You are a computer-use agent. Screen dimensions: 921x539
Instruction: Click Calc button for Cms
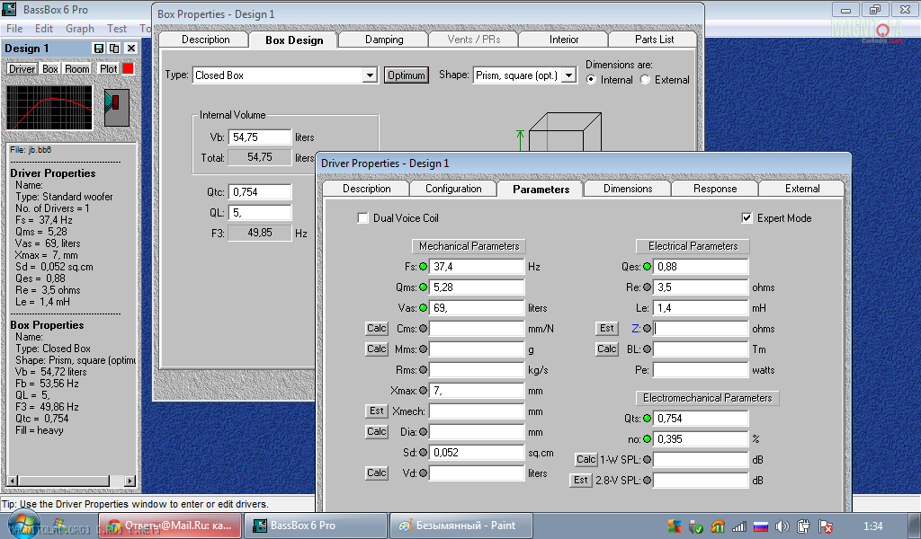377,329
